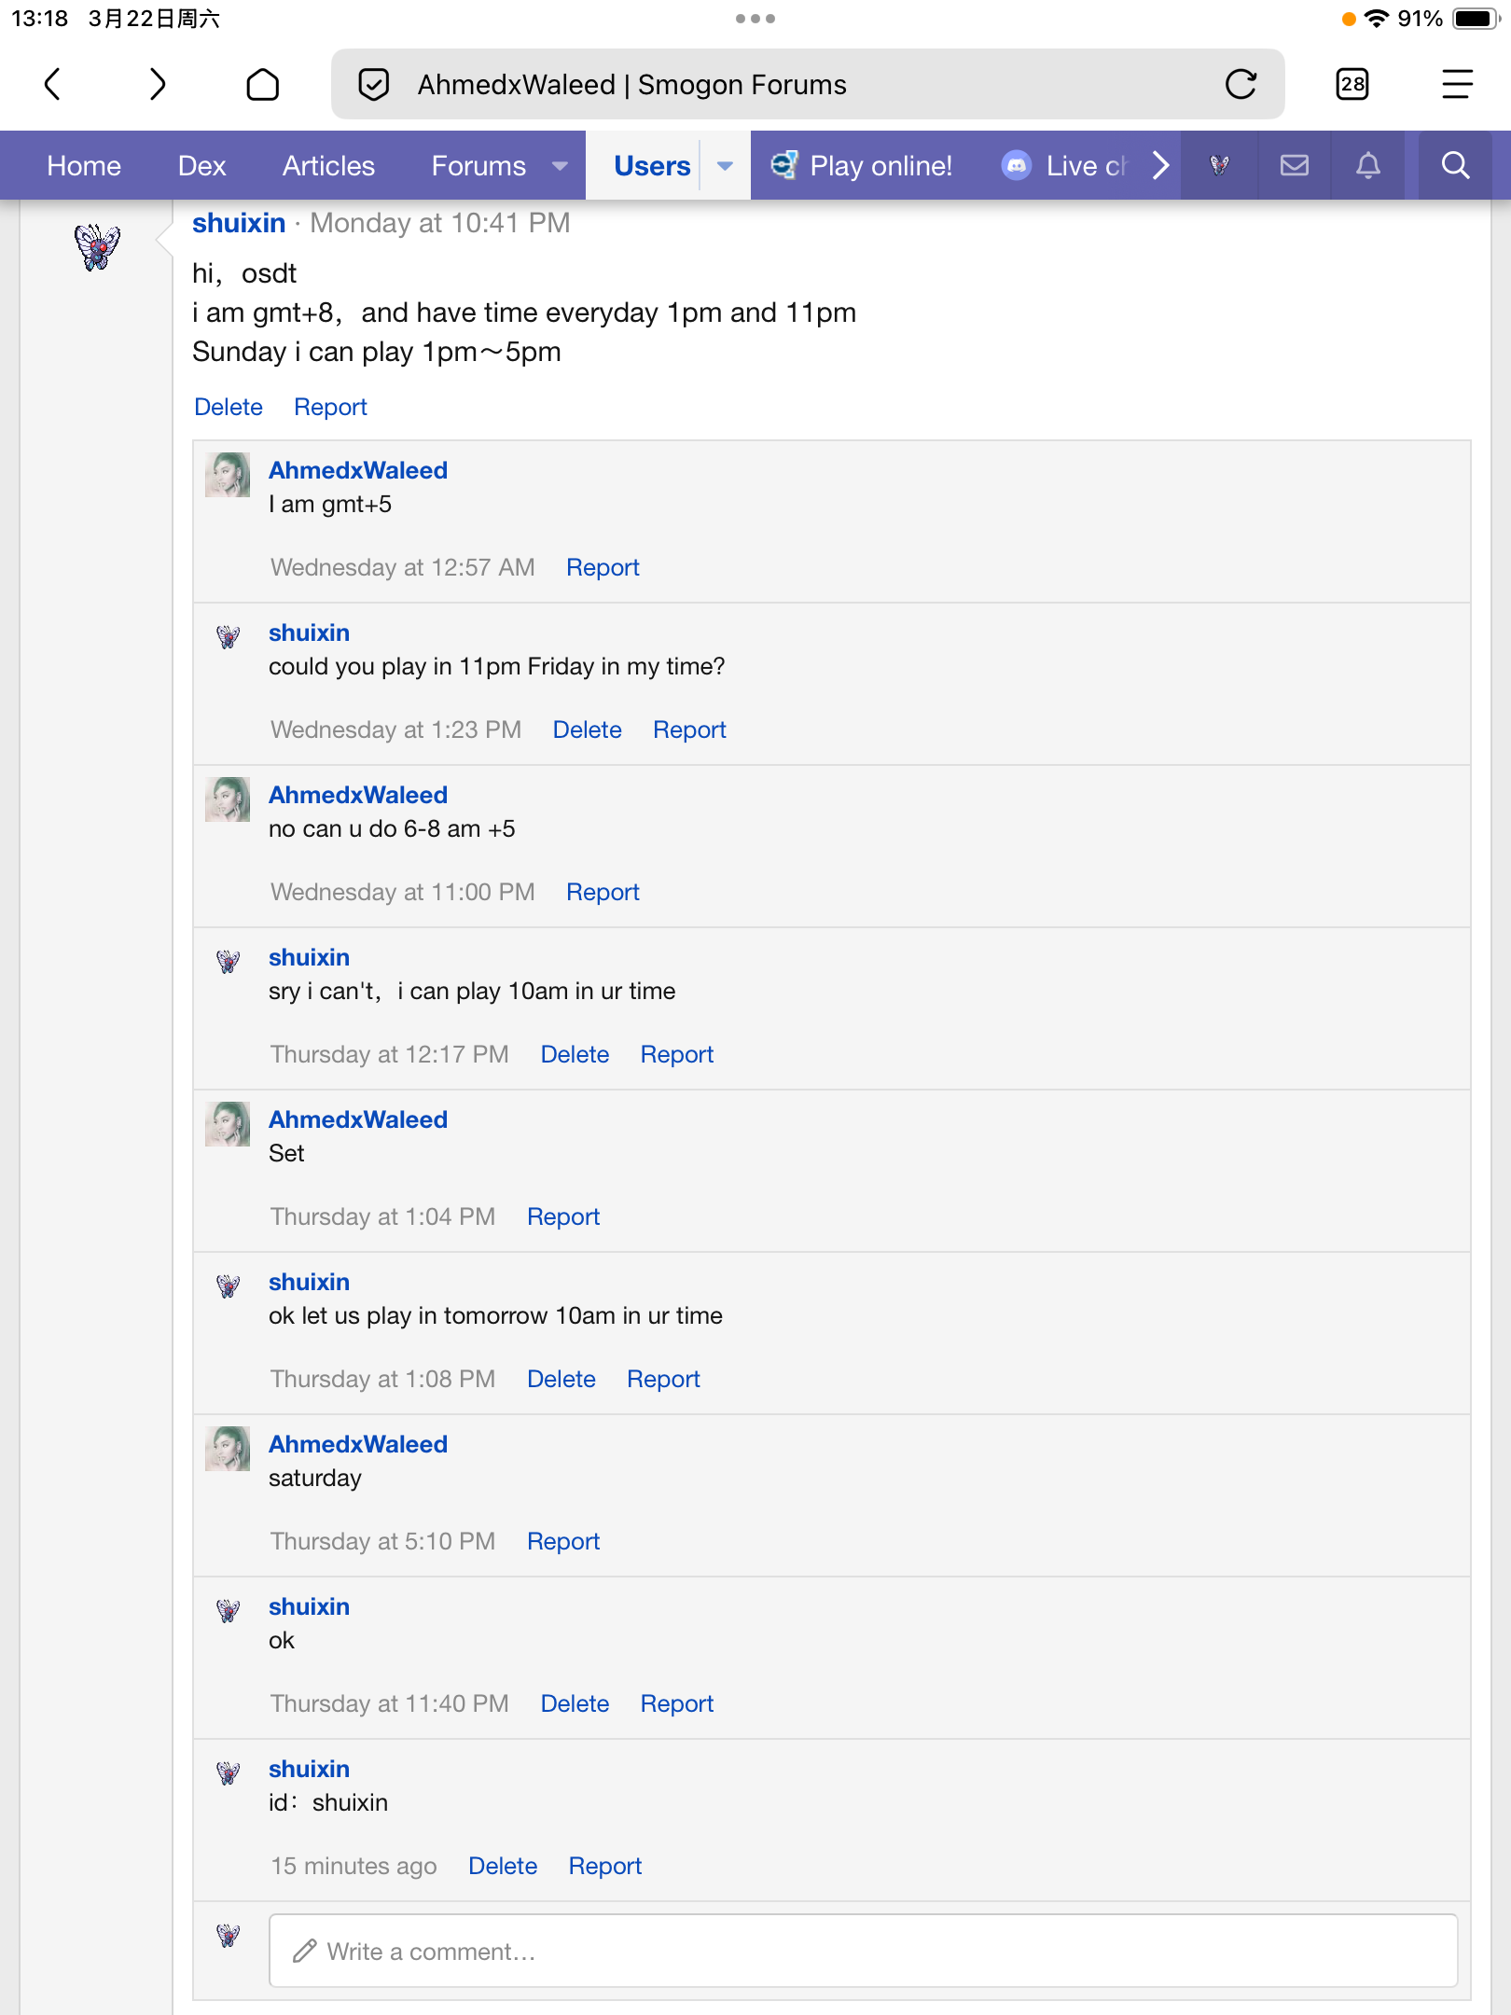This screenshot has width=1511, height=2015.
Task: Expand the Users dropdown arrow
Action: coord(725,166)
